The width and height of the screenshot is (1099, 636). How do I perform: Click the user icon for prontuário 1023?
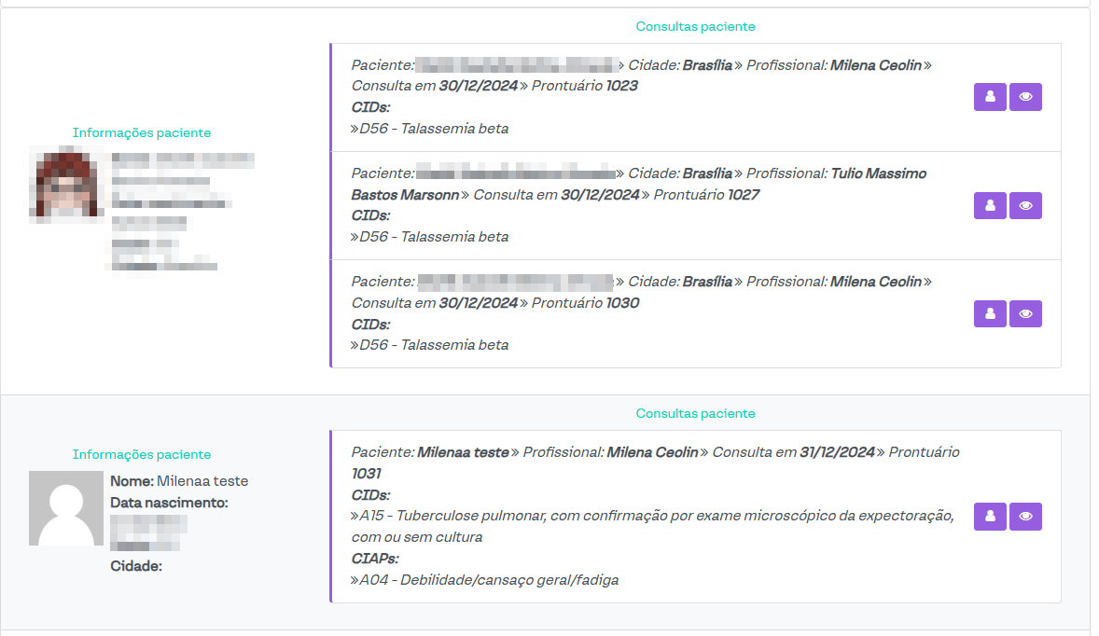coord(990,97)
